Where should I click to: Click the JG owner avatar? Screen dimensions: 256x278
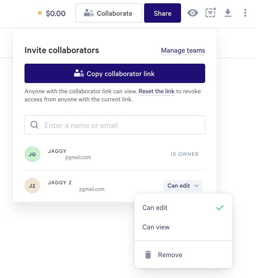click(32, 154)
